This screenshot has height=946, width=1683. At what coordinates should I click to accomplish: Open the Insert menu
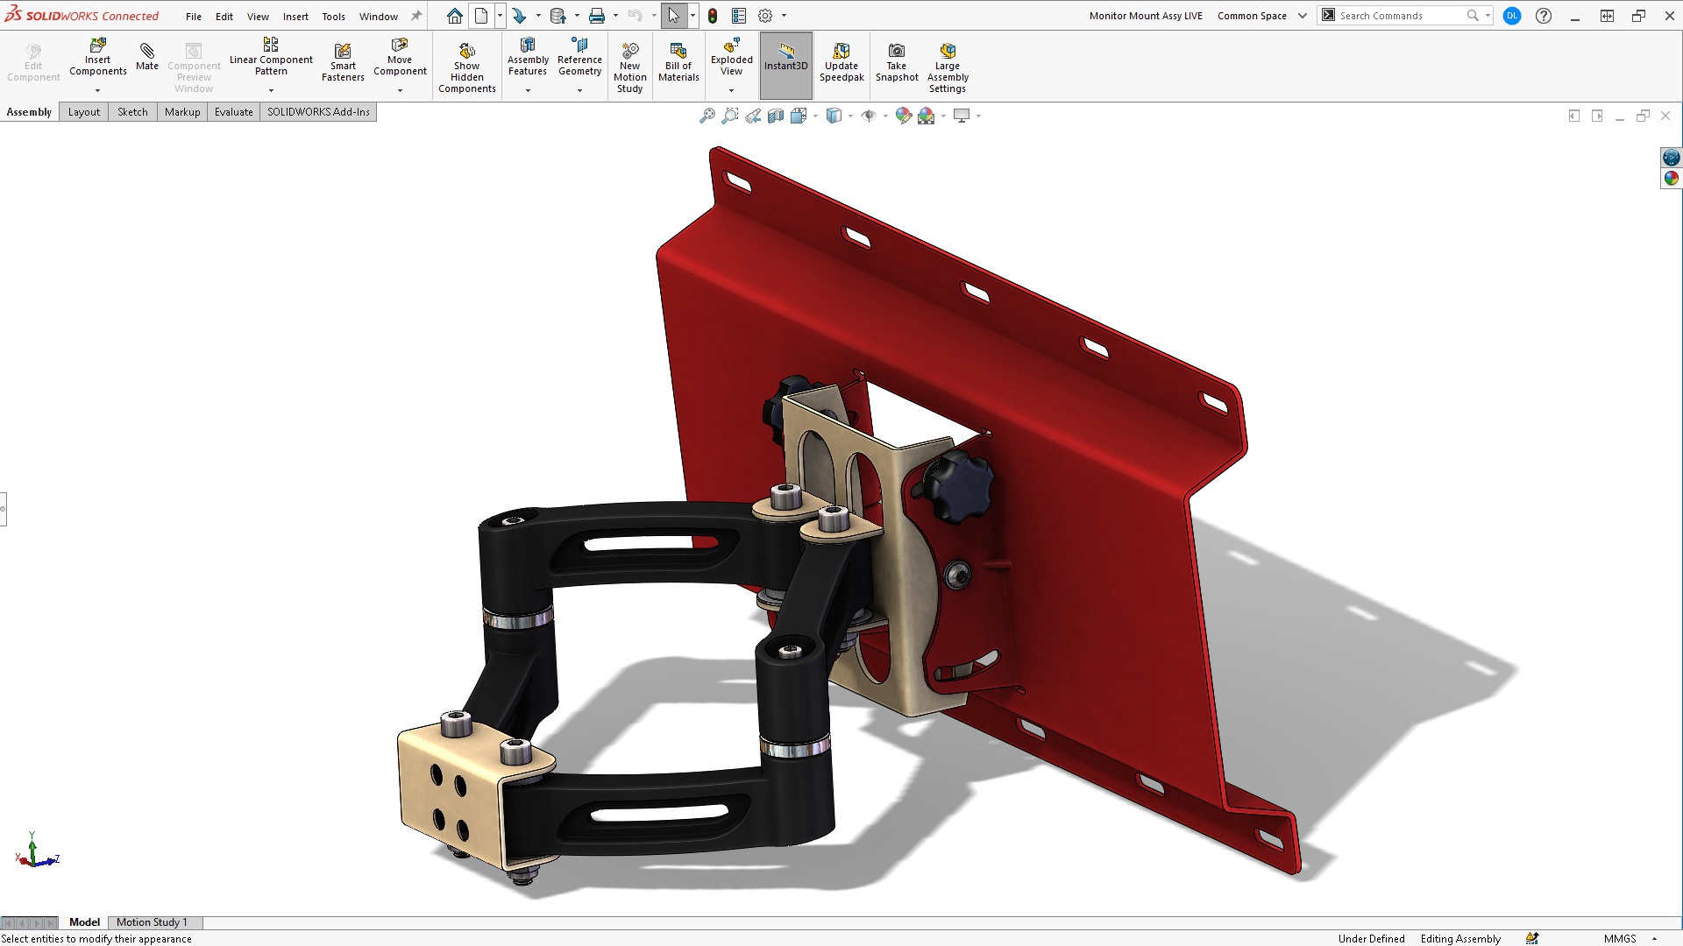[x=295, y=16]
